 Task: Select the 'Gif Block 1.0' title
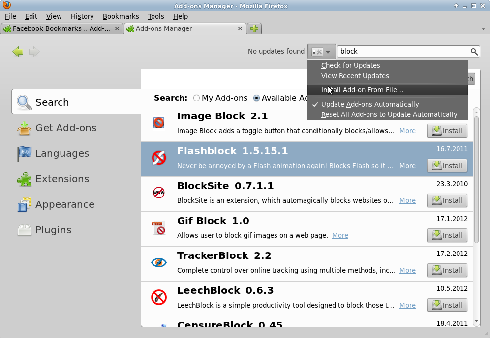coord(213,221)
